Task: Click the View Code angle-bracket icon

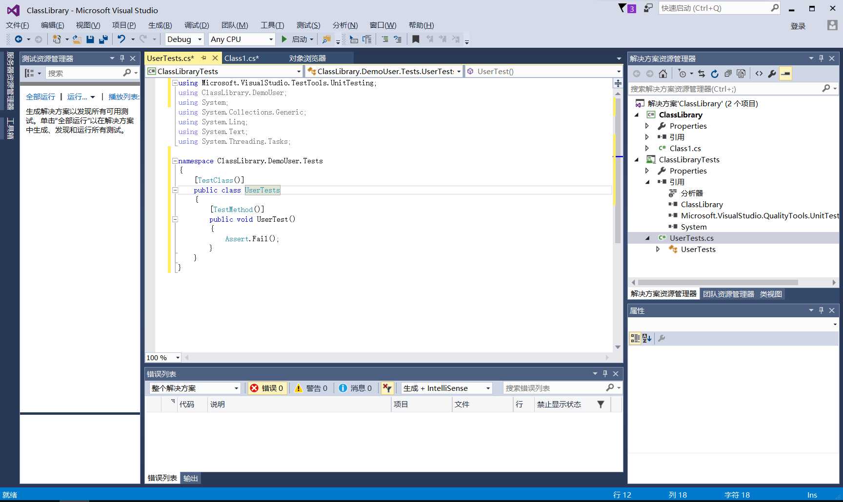Action: click(x=759, y=74)
